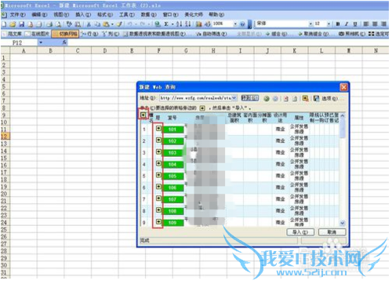
Task: Click the AutoSum sigma icon
Action: [x=166, y=24]
